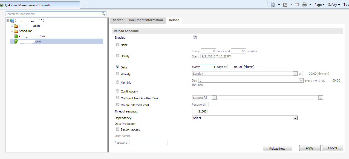The width and height of the screenshot is (349, 159).
Task: Open the Dependency Select dropdown
Action: click(295, 118)
